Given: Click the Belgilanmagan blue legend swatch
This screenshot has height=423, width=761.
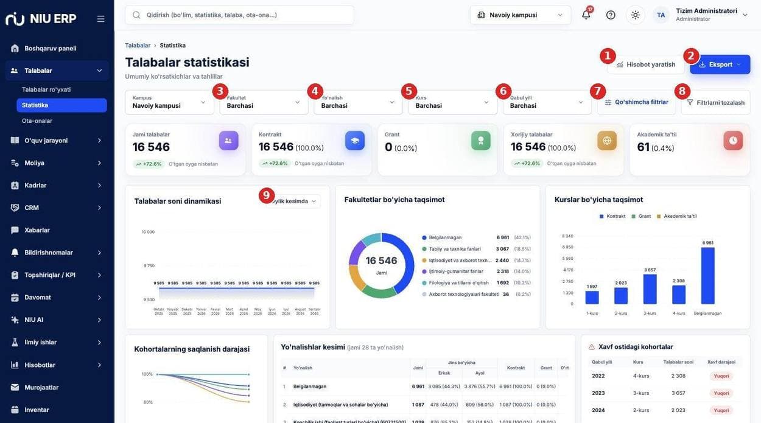Looking at the screenshot, I should point(424,237).
